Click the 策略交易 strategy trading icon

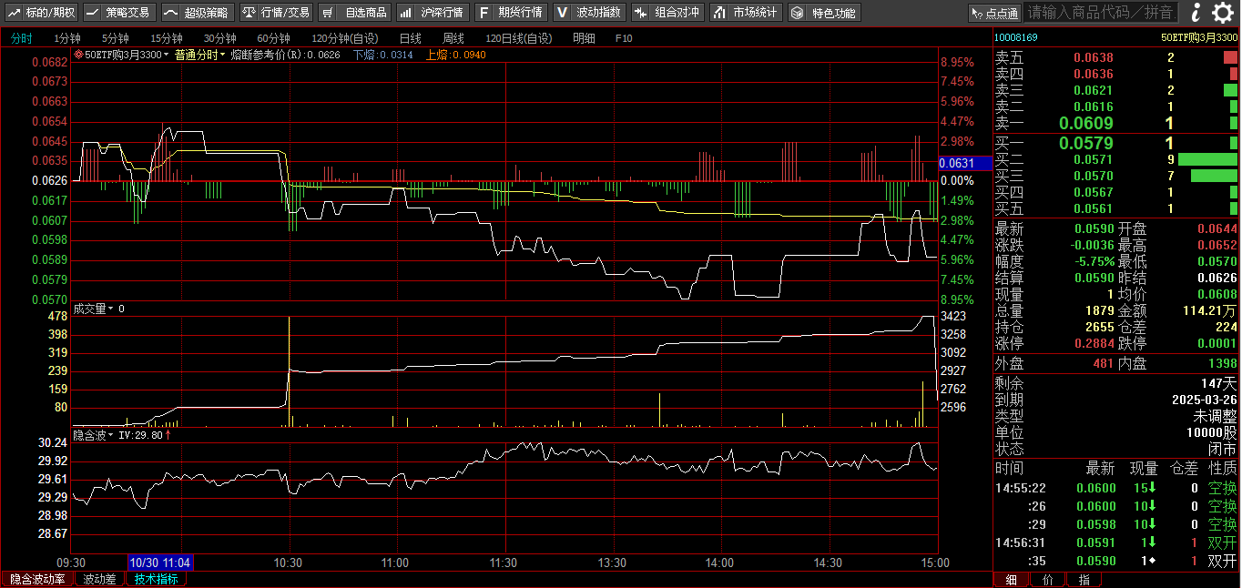[x=118, y=12]
